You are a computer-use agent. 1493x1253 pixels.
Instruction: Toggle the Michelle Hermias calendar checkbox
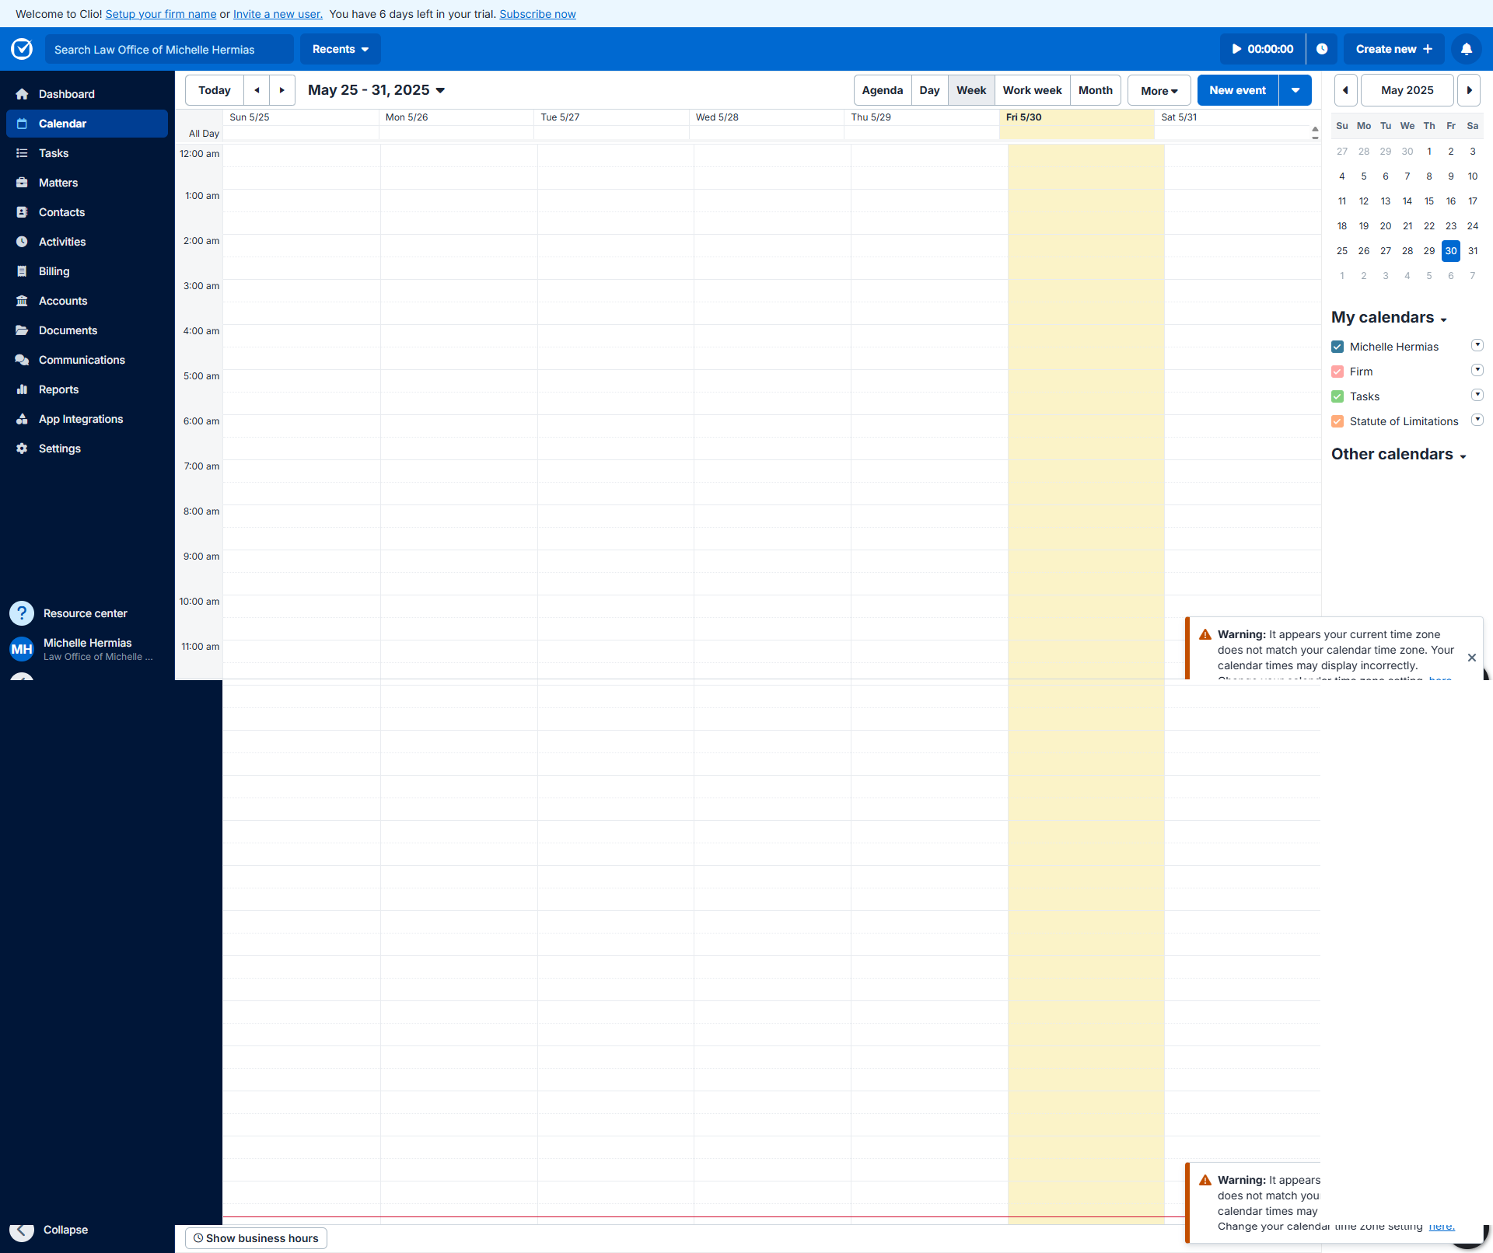(1337, 347)
